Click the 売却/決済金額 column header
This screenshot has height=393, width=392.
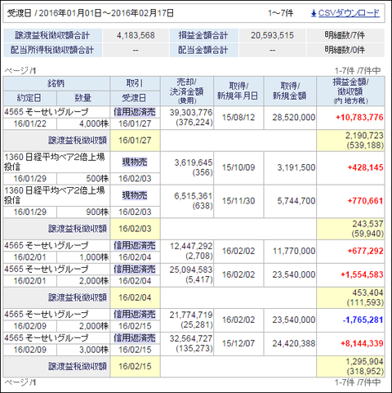pyautogui.click(x=187, y=92)
